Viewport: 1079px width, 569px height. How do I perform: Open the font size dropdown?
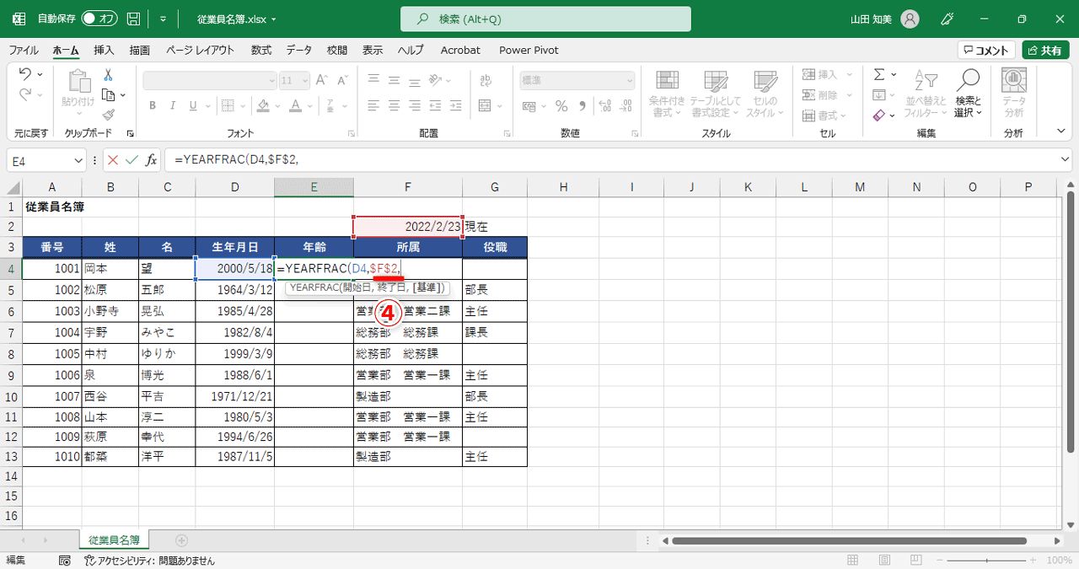[x=306, y=80]
